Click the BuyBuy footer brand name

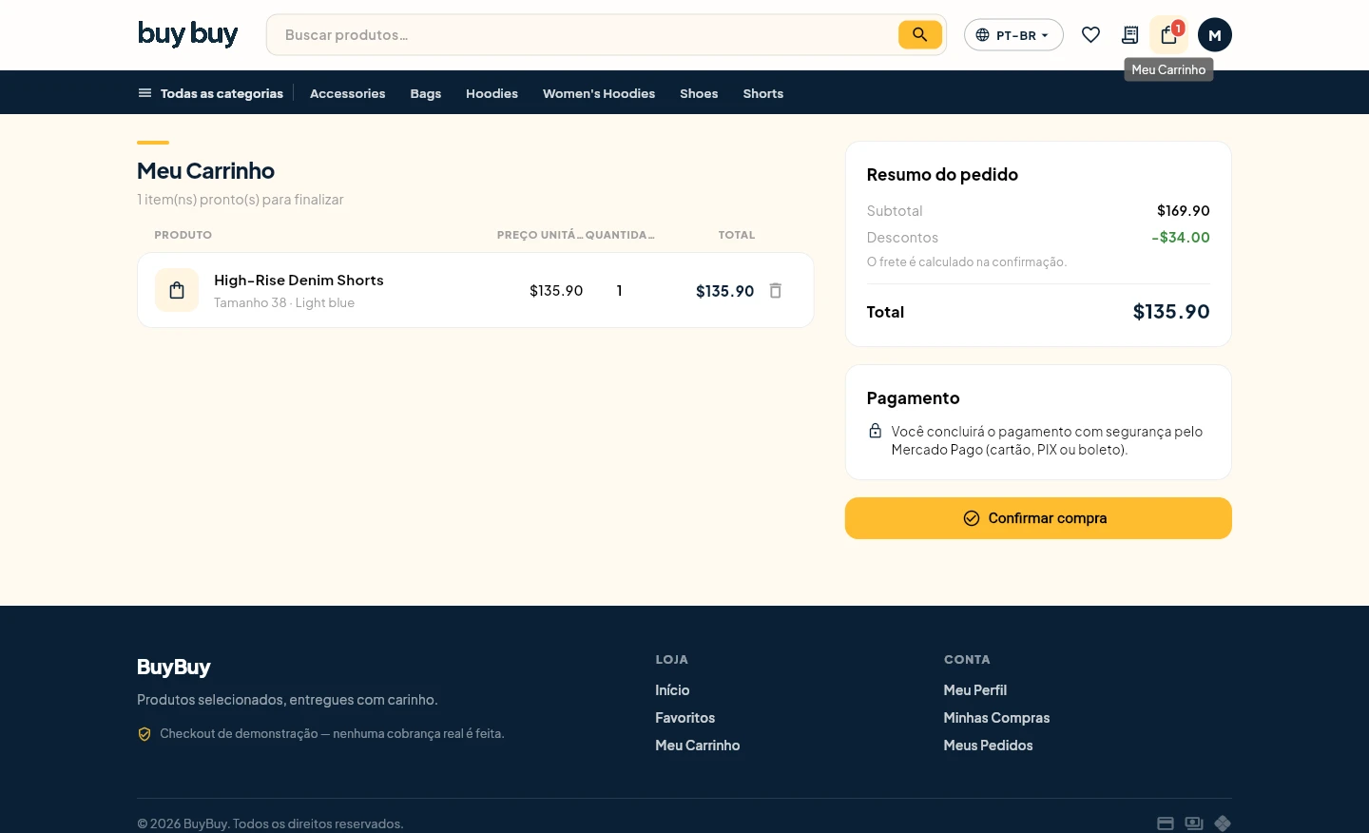174,668
